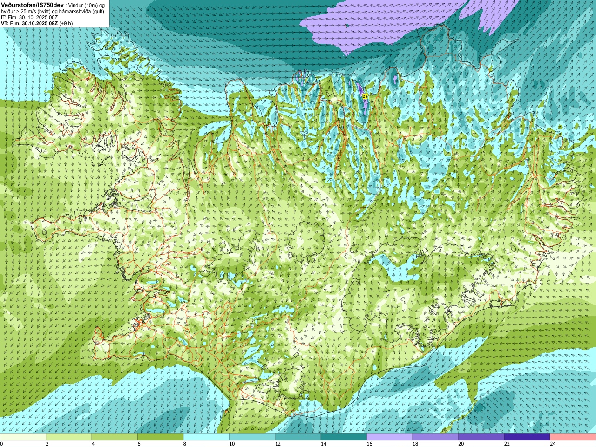Click the Veðurstofan/IS750dev title text
This screenshot has height=447, width=596.
pyautogui.click(x=33, y=4)
